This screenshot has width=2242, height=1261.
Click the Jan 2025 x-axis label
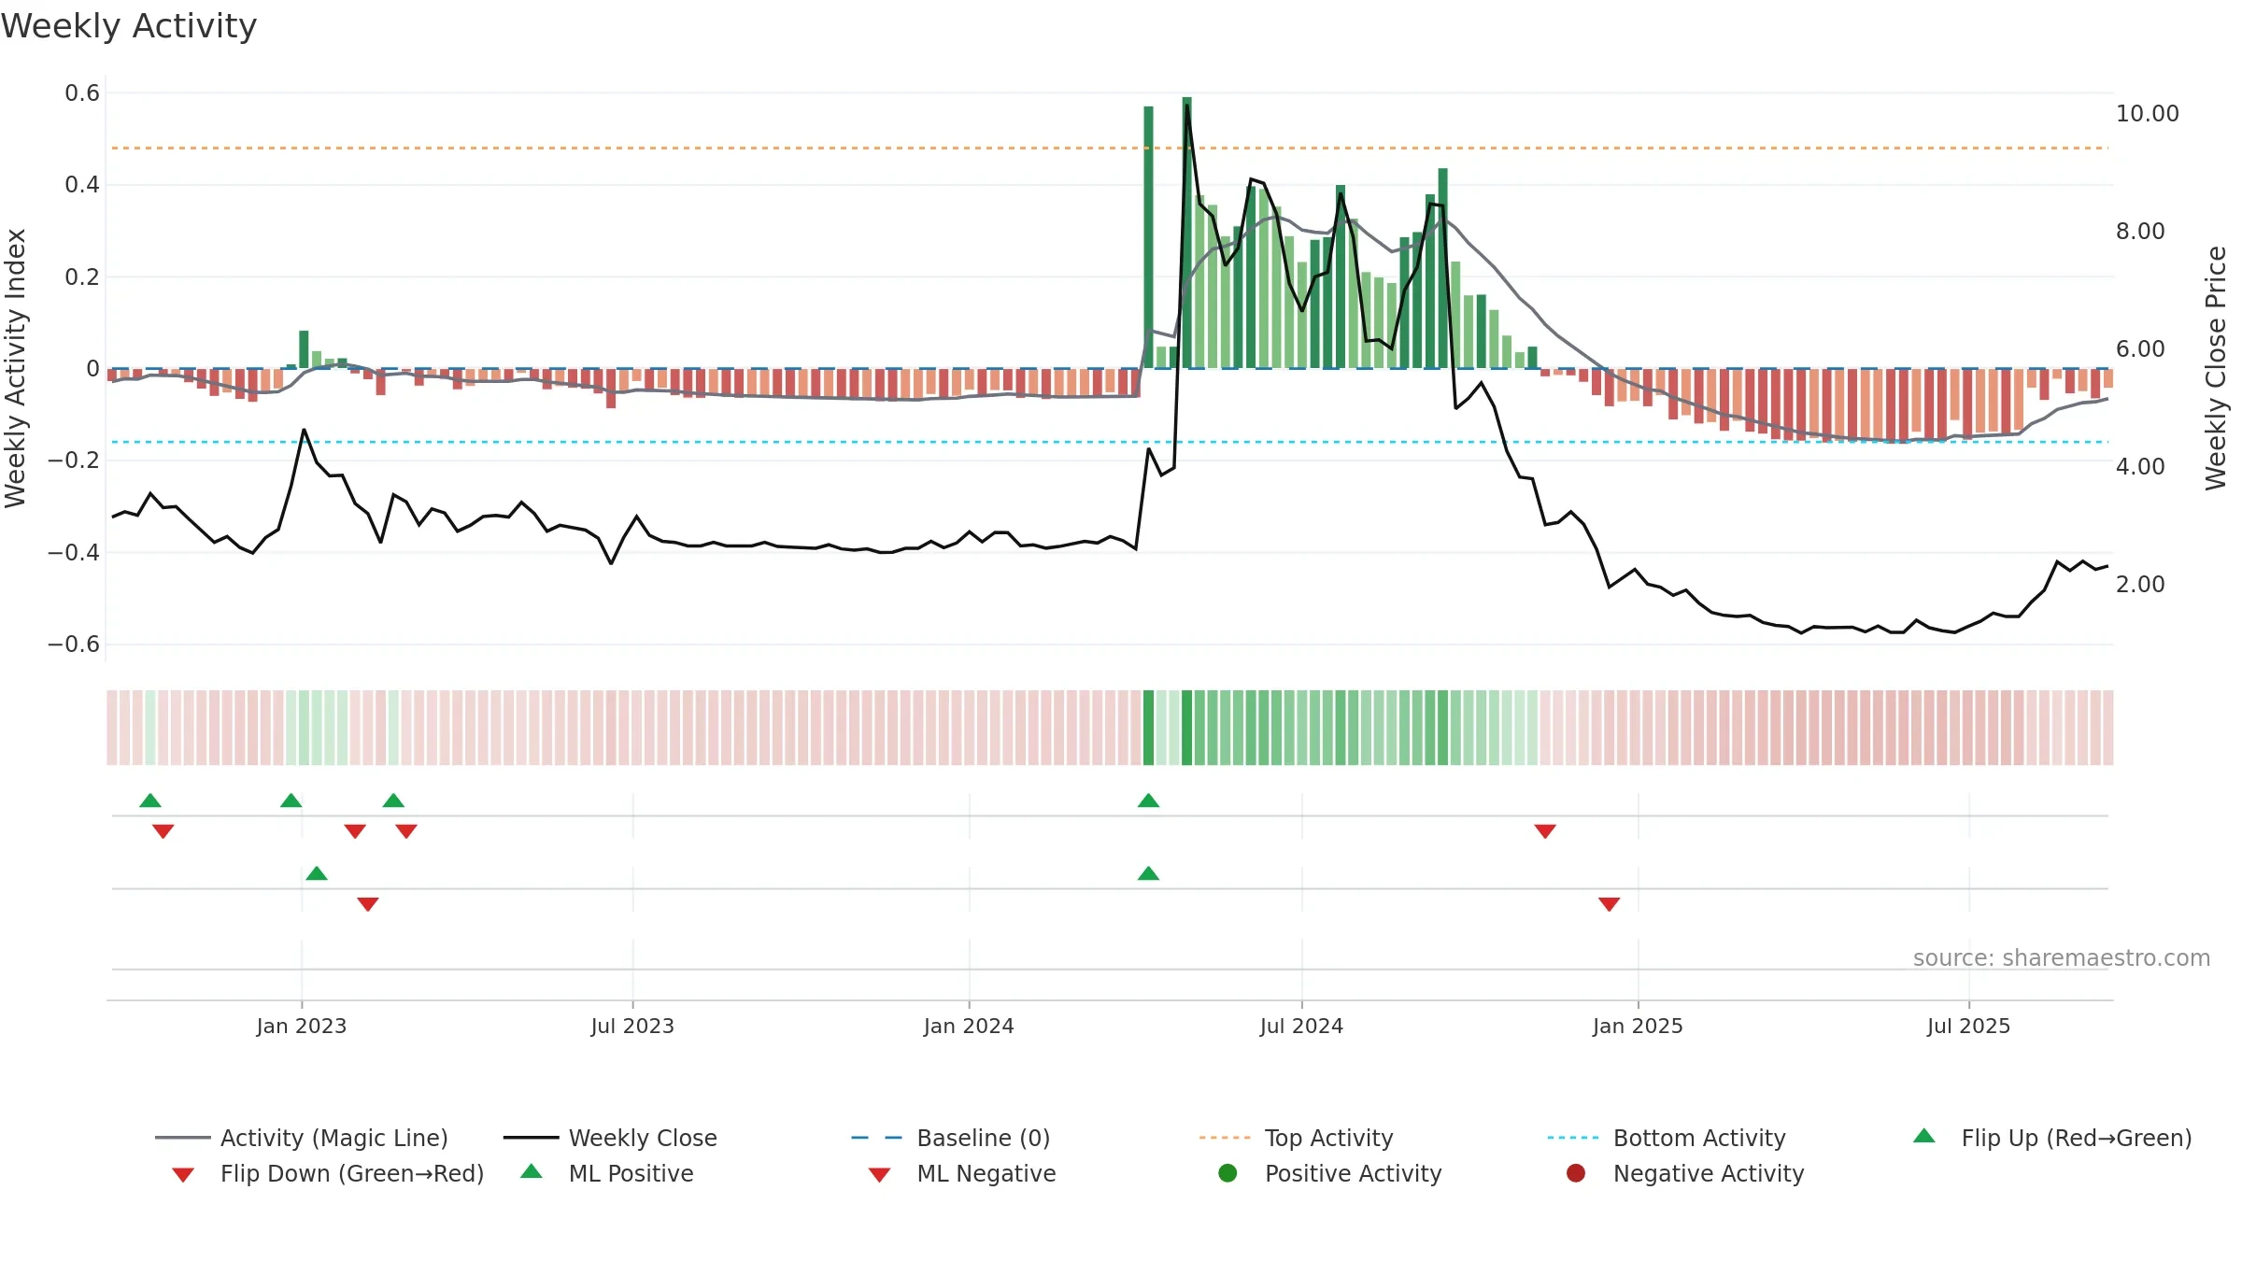[1638, 1026]
